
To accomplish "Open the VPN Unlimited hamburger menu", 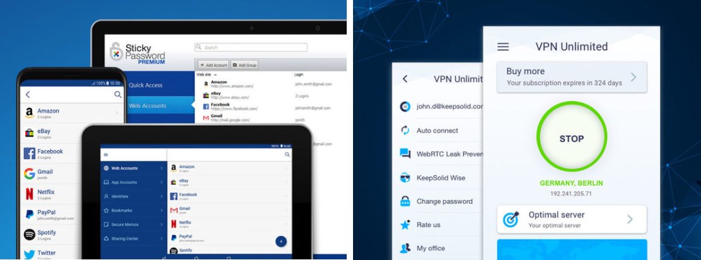I will pos(503,47).
